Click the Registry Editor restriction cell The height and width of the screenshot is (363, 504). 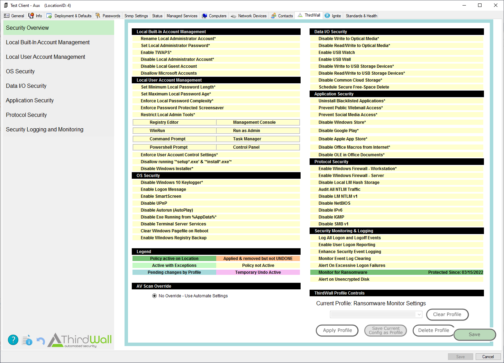click(175, 122)
